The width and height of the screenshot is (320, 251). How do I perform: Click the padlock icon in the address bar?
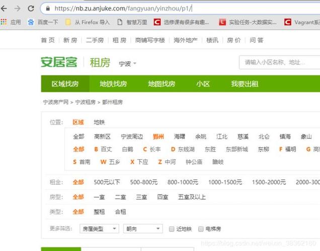pos(48,9)
